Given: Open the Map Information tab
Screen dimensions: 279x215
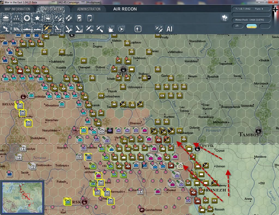Looking at the screenshot, I should [x=17, y=9].
